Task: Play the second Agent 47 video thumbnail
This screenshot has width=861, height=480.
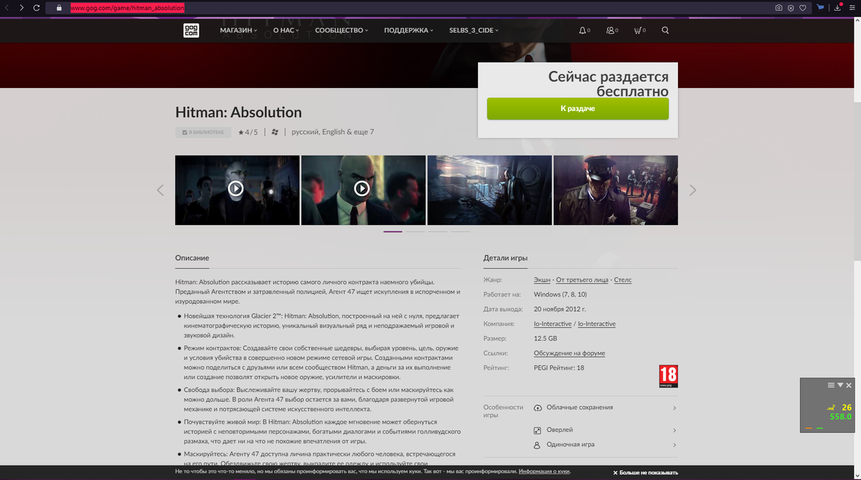Action: click(x=363, y=189)
